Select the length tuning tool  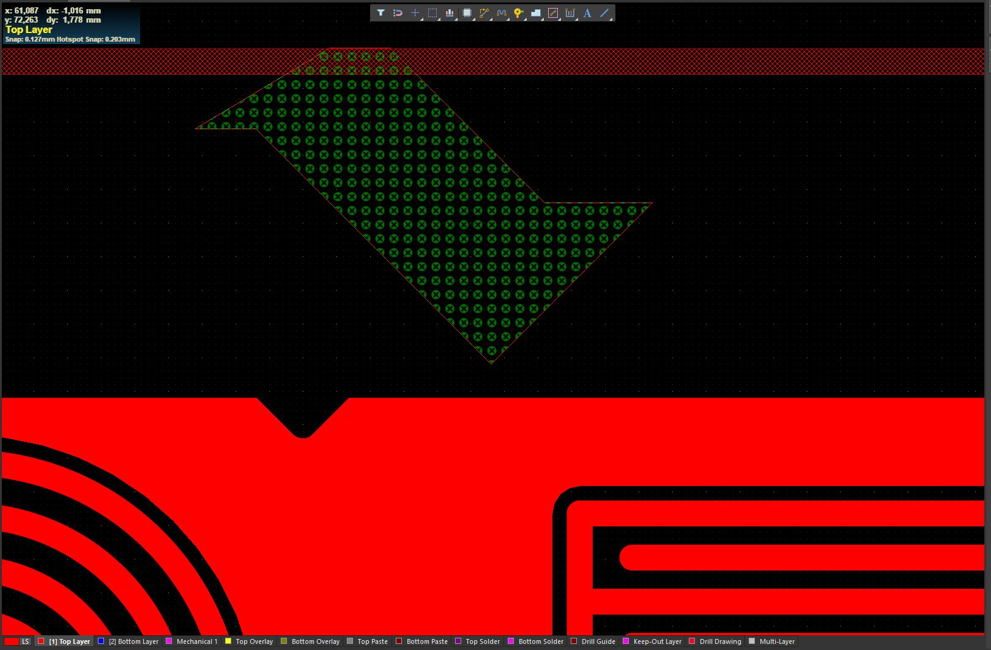(502, 13)
